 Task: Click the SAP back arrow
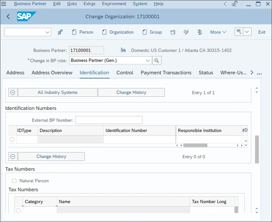(x=8, y=17)
